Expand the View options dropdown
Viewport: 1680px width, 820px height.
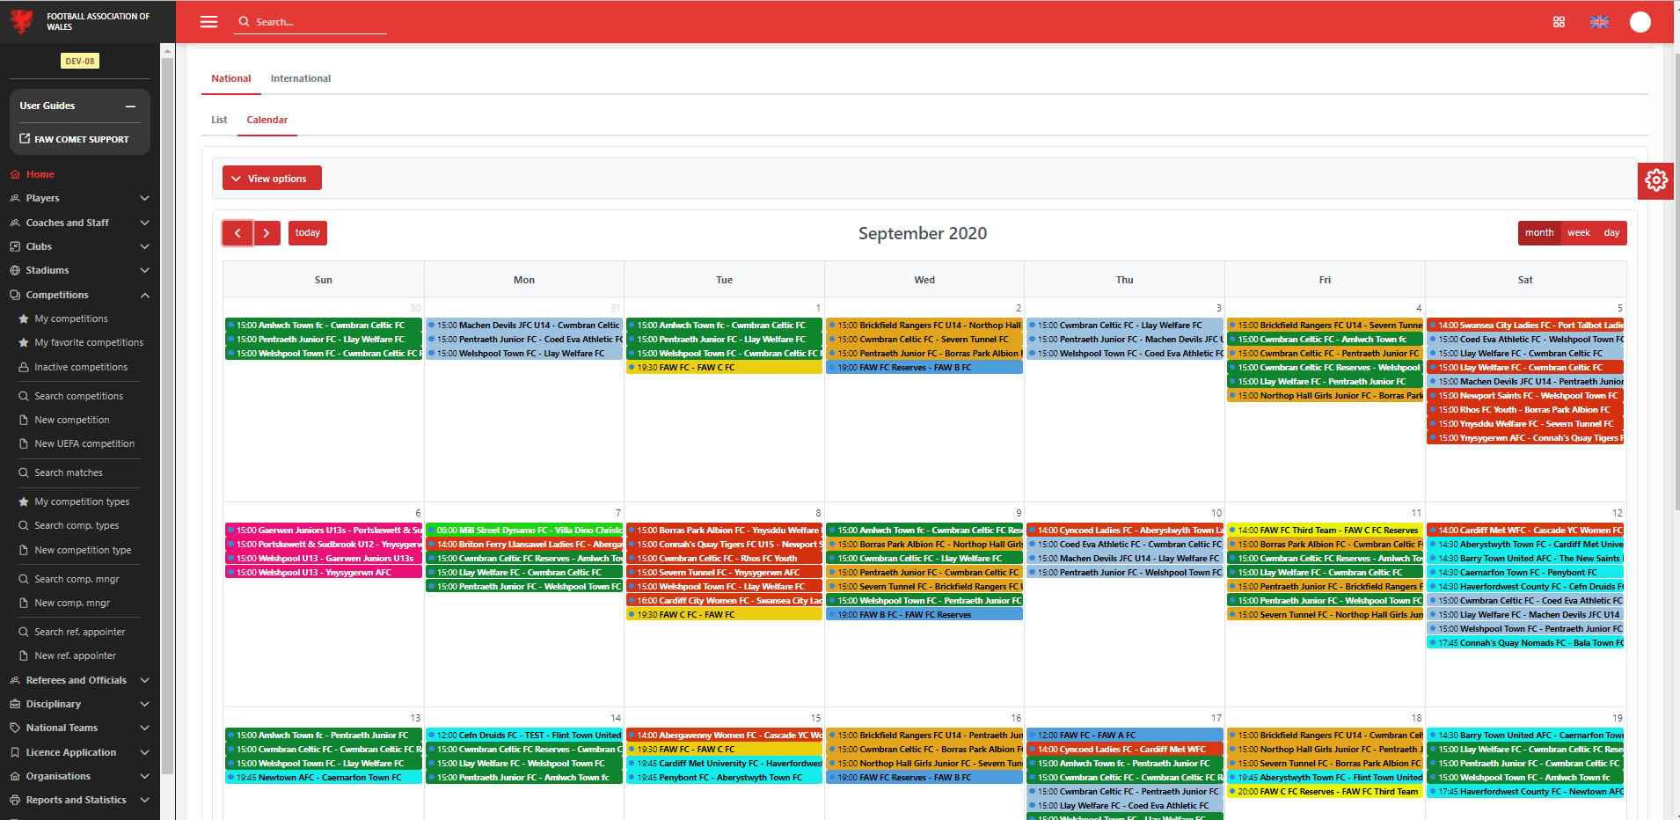272,179
